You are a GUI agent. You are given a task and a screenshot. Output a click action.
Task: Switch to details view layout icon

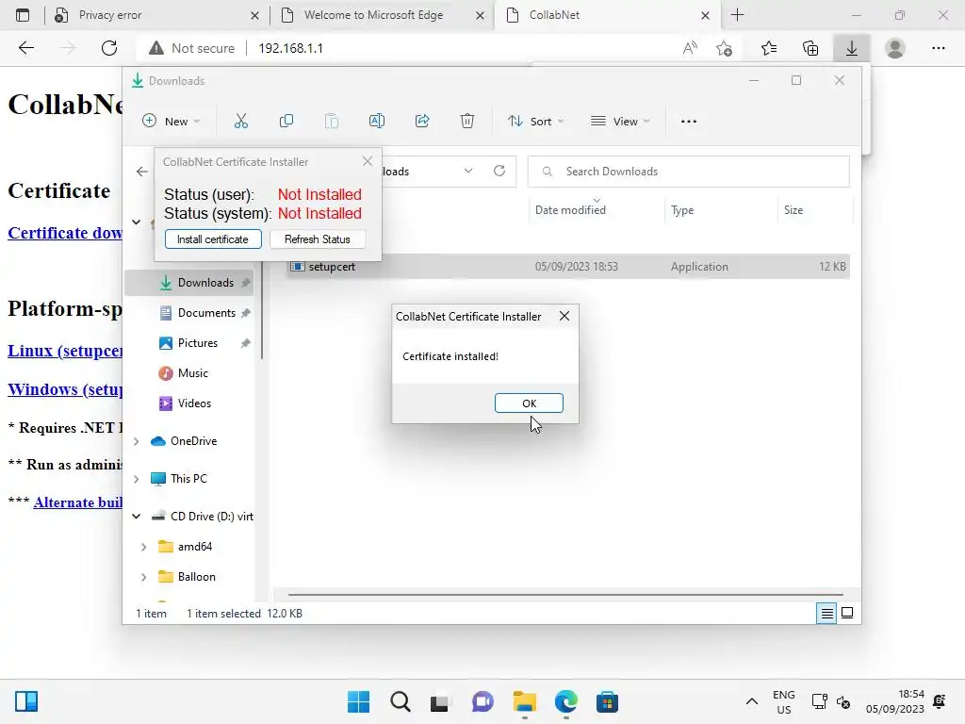click(826, 613)
